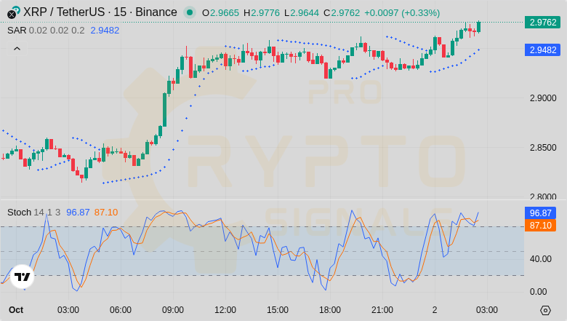Screen dimensions: 567x321
Task: Open the TradingView logo badge
Action: tap(22, 277)
